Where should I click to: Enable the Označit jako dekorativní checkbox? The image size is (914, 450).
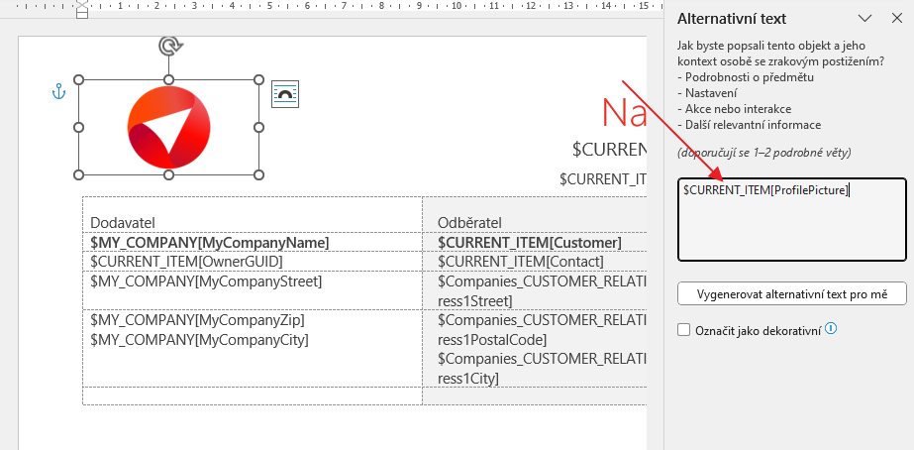click(x=684, y=330)
